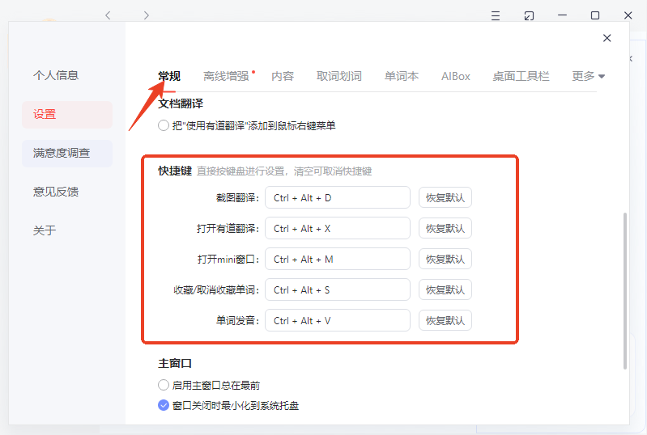
Task: Restore default for 打开有道翻译 shortcut
Action: click(x=445, y=228)
